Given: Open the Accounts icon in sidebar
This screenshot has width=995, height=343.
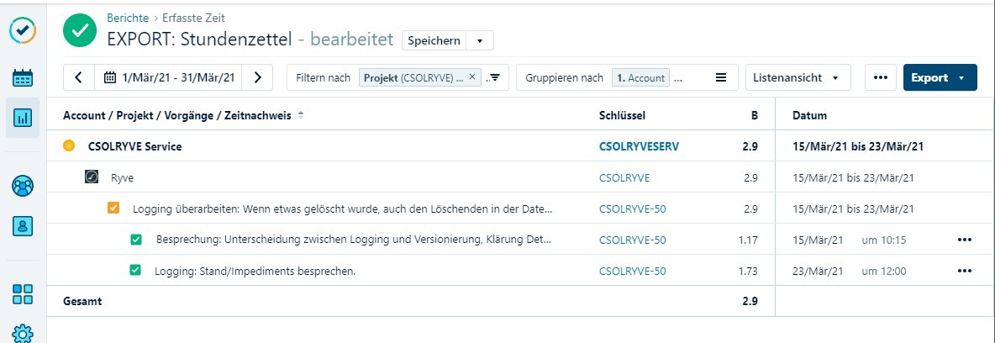Looking at the screenshot, I should 23,226.
